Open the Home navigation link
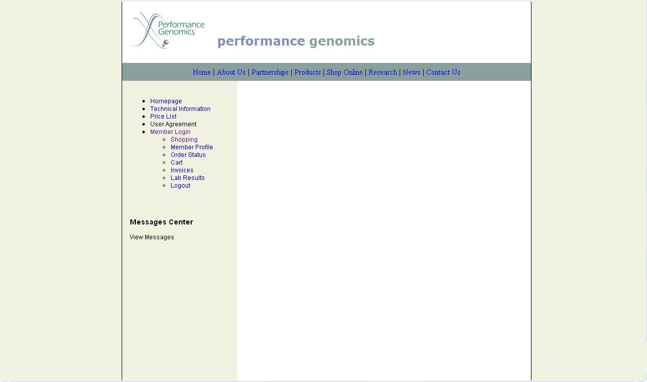Image resolution: width=647 pixels, height=382 pixels. point(201,73)
